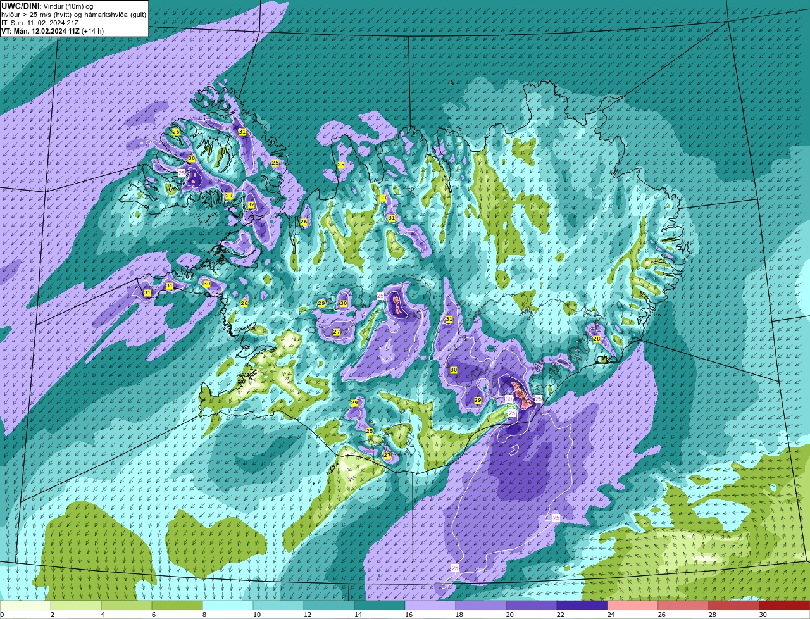Viewport: 810px width, 619px height.
Task: Pick the 12–14 m/s teal legend swatch
Action: tap(329, 605)
